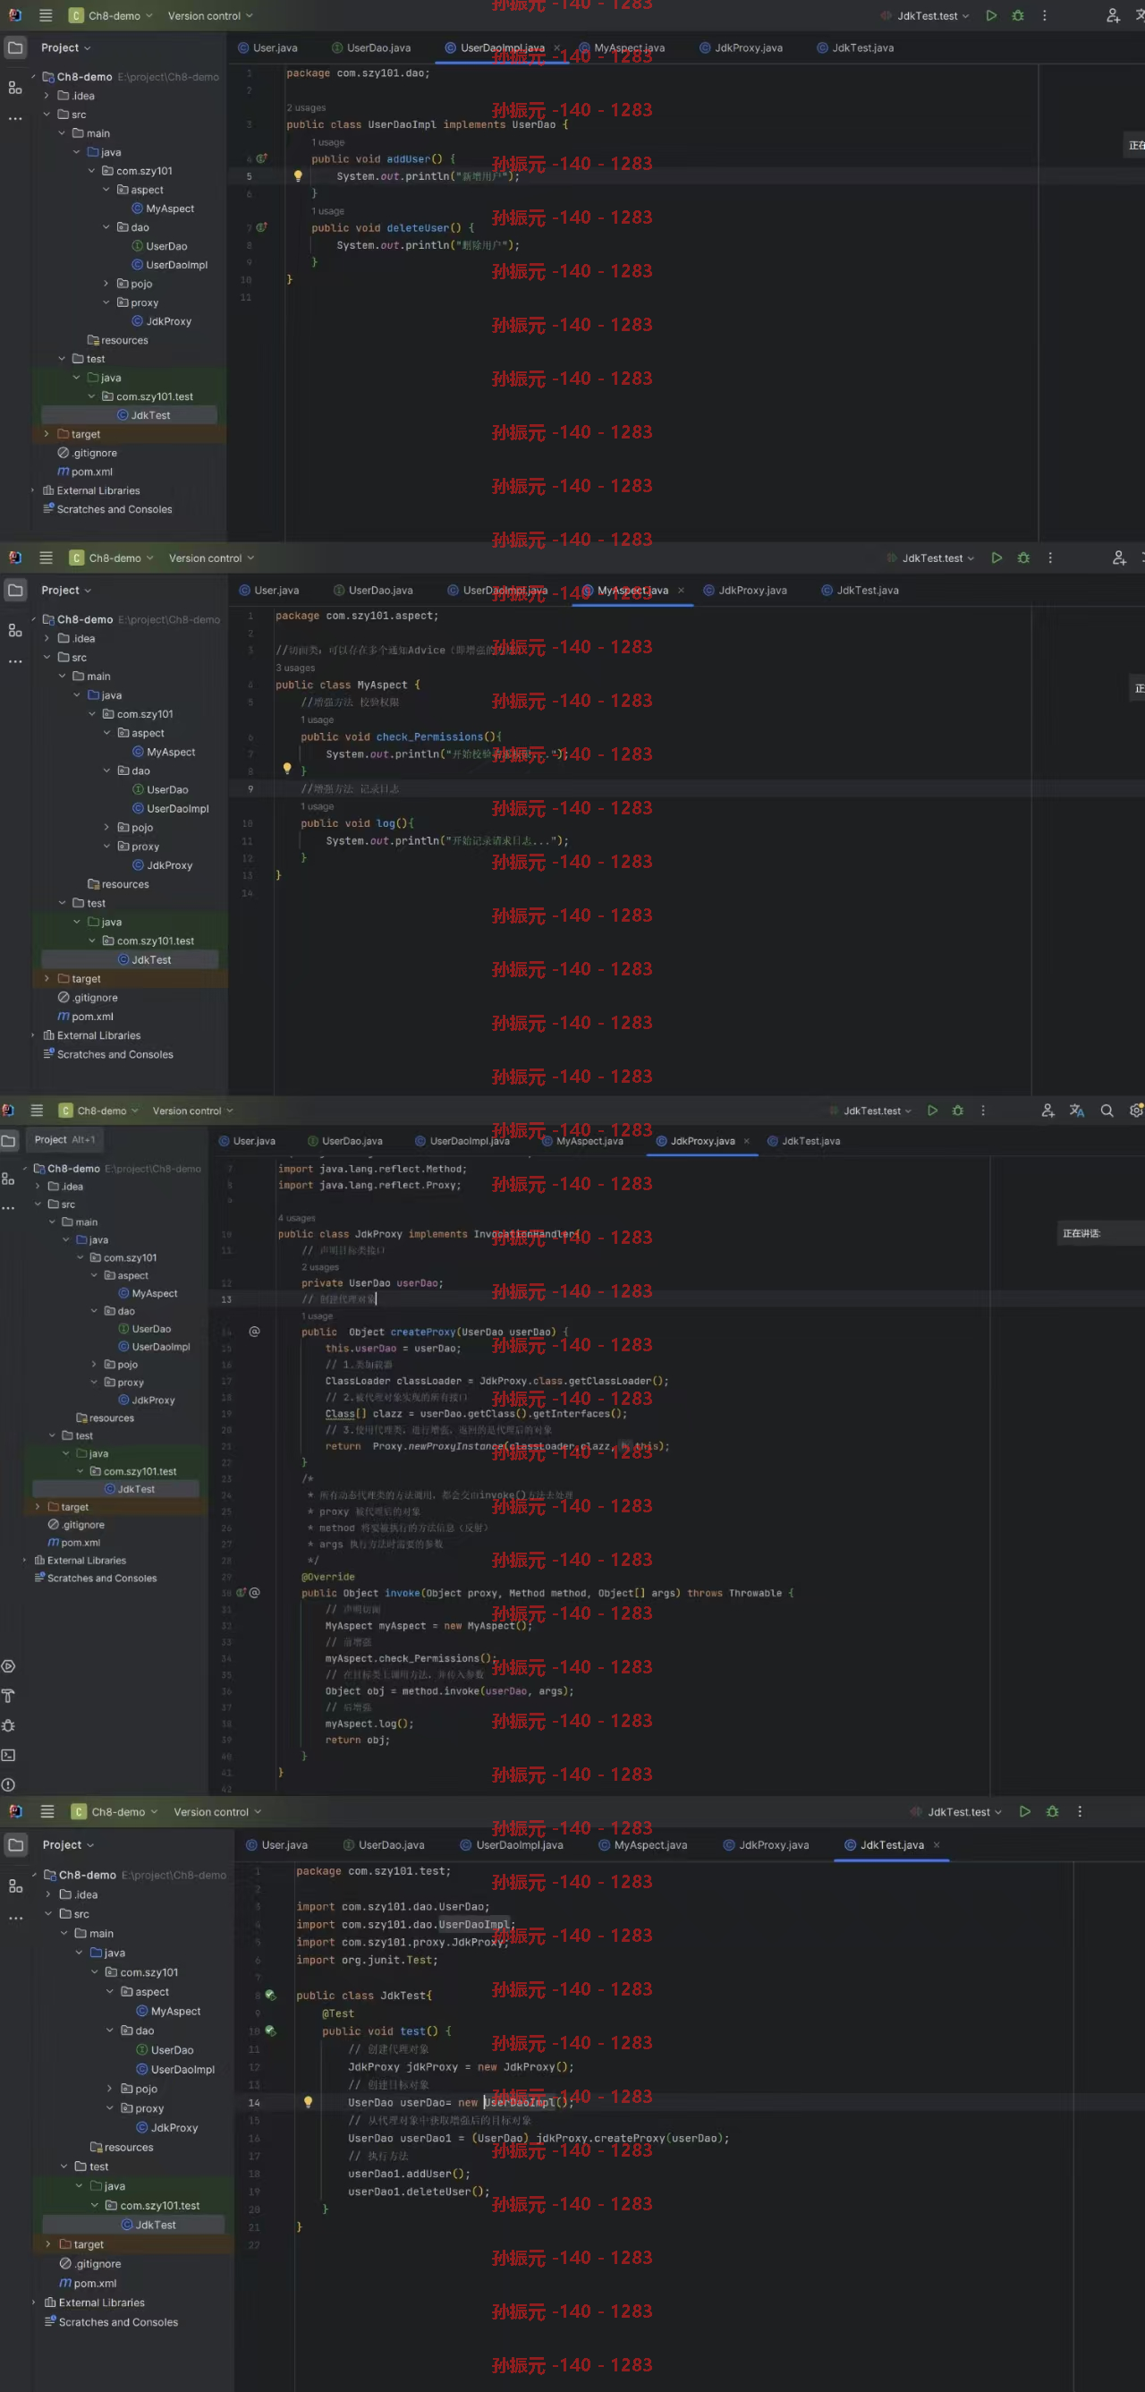The width and height of the screenshot is (1145, 2392).
Task: Click Run in the window editing JdkProxy.java
Action: [x=932, y=1111]
